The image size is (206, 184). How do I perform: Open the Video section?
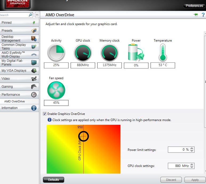[19, 79]
